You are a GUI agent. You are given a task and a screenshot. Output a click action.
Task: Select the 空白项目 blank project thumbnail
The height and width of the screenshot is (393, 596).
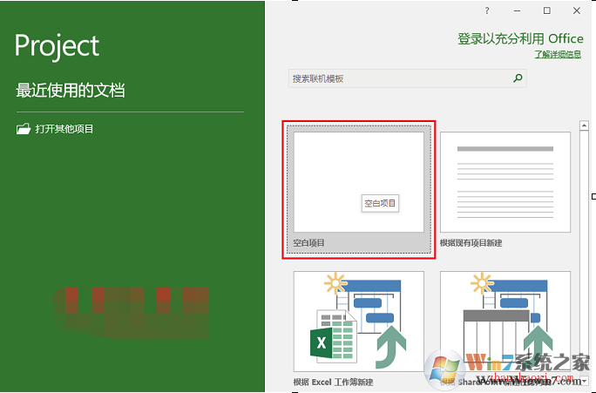(359, 181)
